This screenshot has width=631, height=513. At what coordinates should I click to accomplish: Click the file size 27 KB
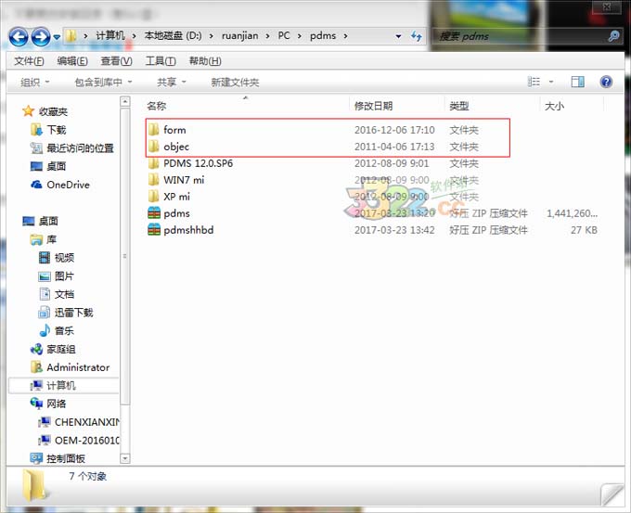tap(584, 230)
